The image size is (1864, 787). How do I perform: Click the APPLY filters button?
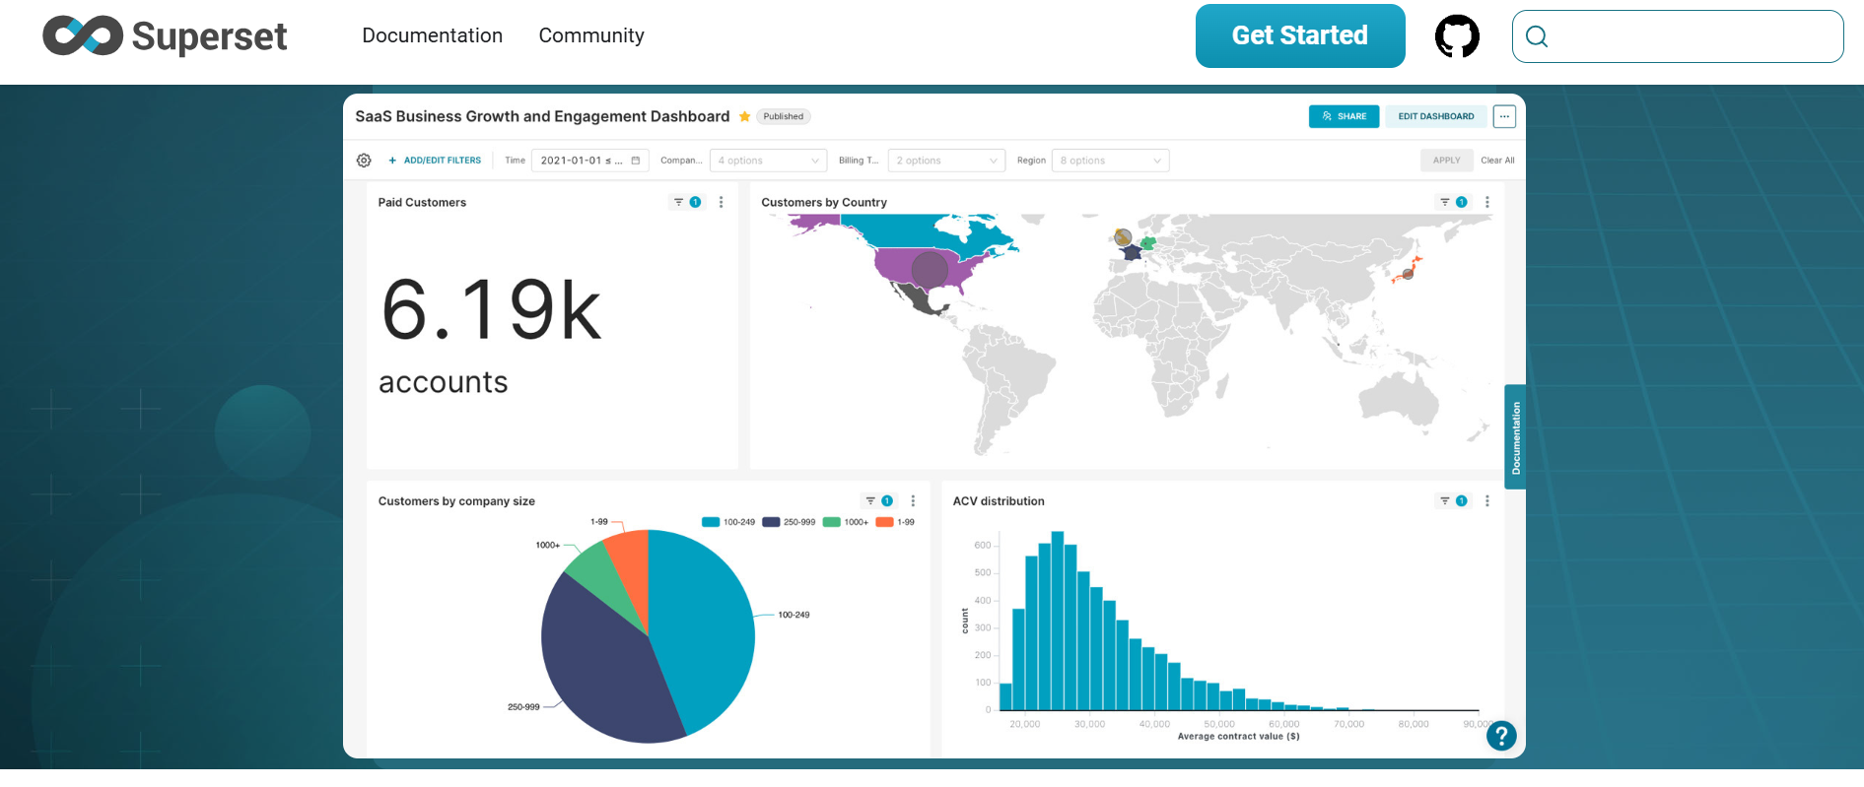1446,161
